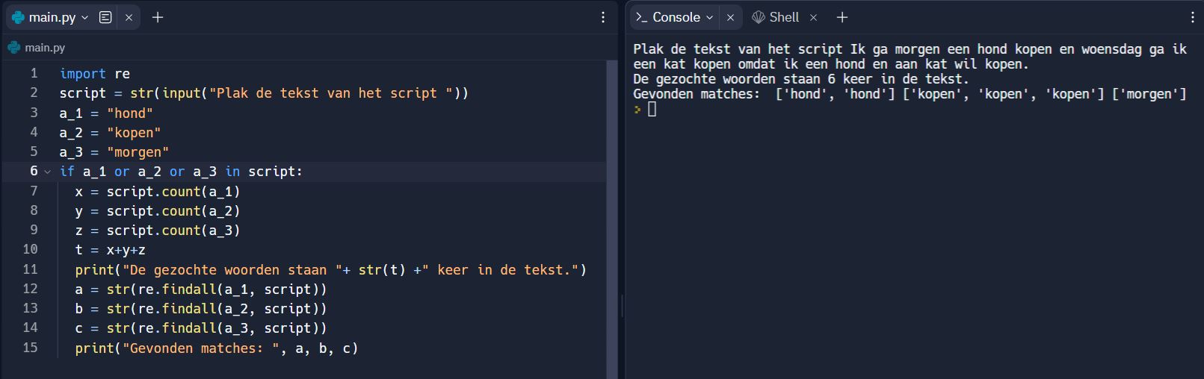Close the Shell tab
The image size is (1204, 379).
click(813, 17)
